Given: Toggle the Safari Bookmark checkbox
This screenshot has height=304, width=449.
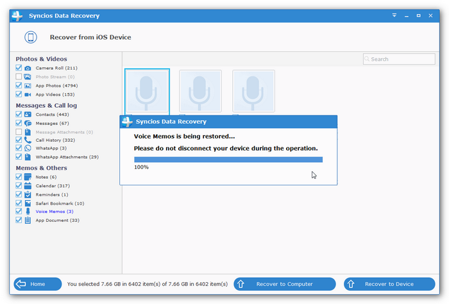Looking at the screenshot, I should 19,203.
